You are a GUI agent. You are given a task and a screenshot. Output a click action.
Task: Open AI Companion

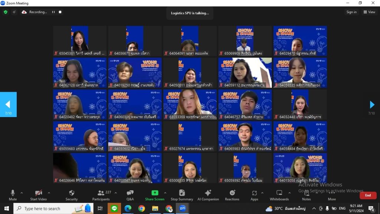[208, 195]
